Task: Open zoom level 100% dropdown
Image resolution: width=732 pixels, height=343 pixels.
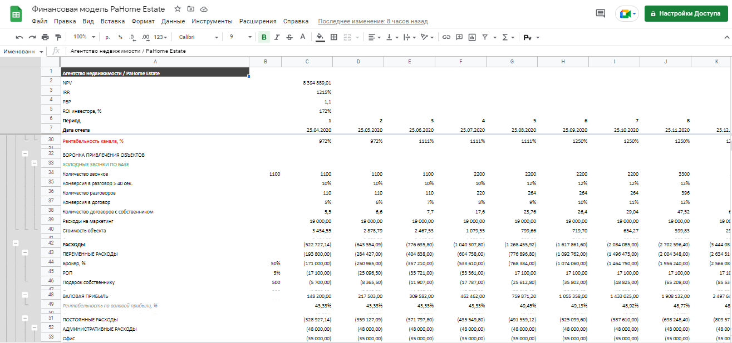Action: tap(84, 37)
